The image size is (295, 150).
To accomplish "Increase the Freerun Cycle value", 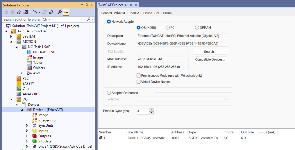I will click(x=151, y=110).
